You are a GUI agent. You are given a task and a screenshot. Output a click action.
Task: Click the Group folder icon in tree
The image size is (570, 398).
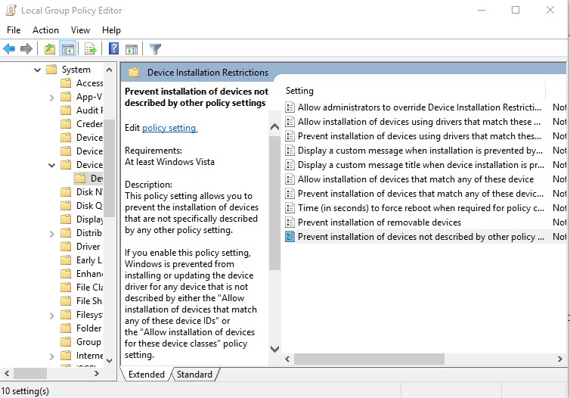tap(66, 342)
